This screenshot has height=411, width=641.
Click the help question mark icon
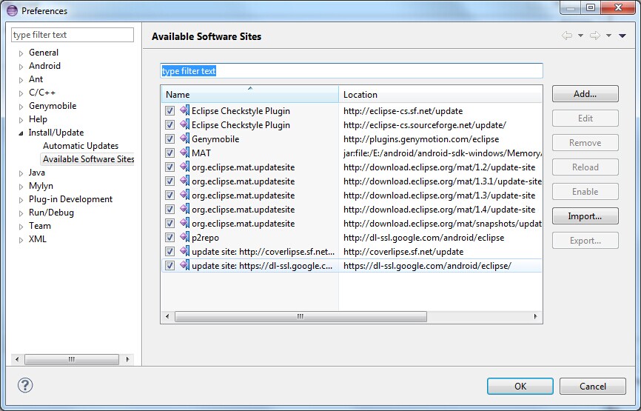pos(25,386)
